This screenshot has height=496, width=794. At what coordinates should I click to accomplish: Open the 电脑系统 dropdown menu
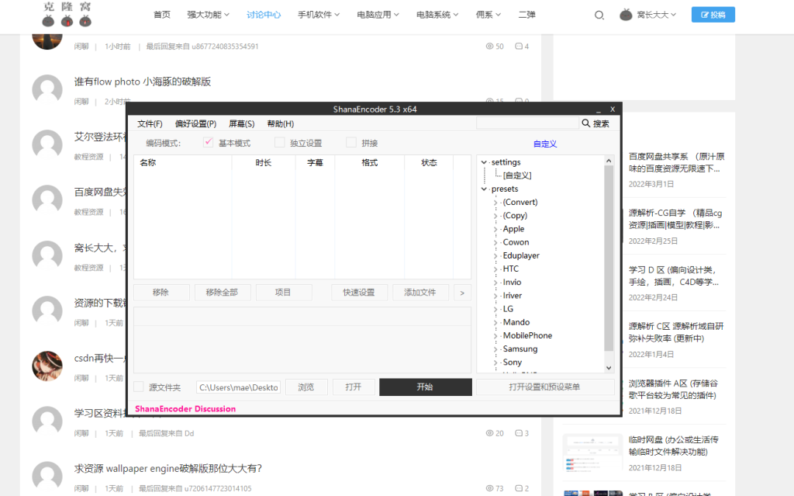437,15
